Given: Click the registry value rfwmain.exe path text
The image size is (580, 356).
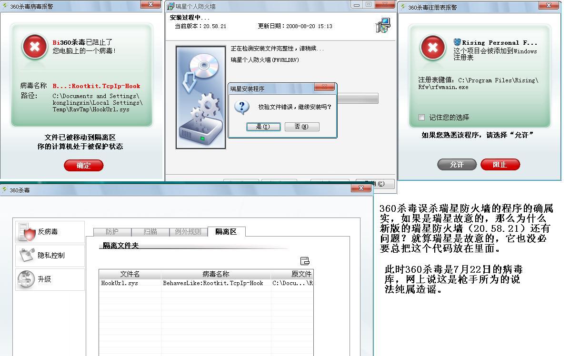Looking at the screenshot, I should [x=479, y=84].
